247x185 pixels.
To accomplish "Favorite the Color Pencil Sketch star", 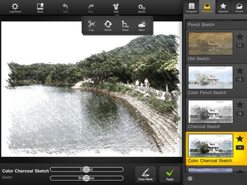I will coord(240,71).
